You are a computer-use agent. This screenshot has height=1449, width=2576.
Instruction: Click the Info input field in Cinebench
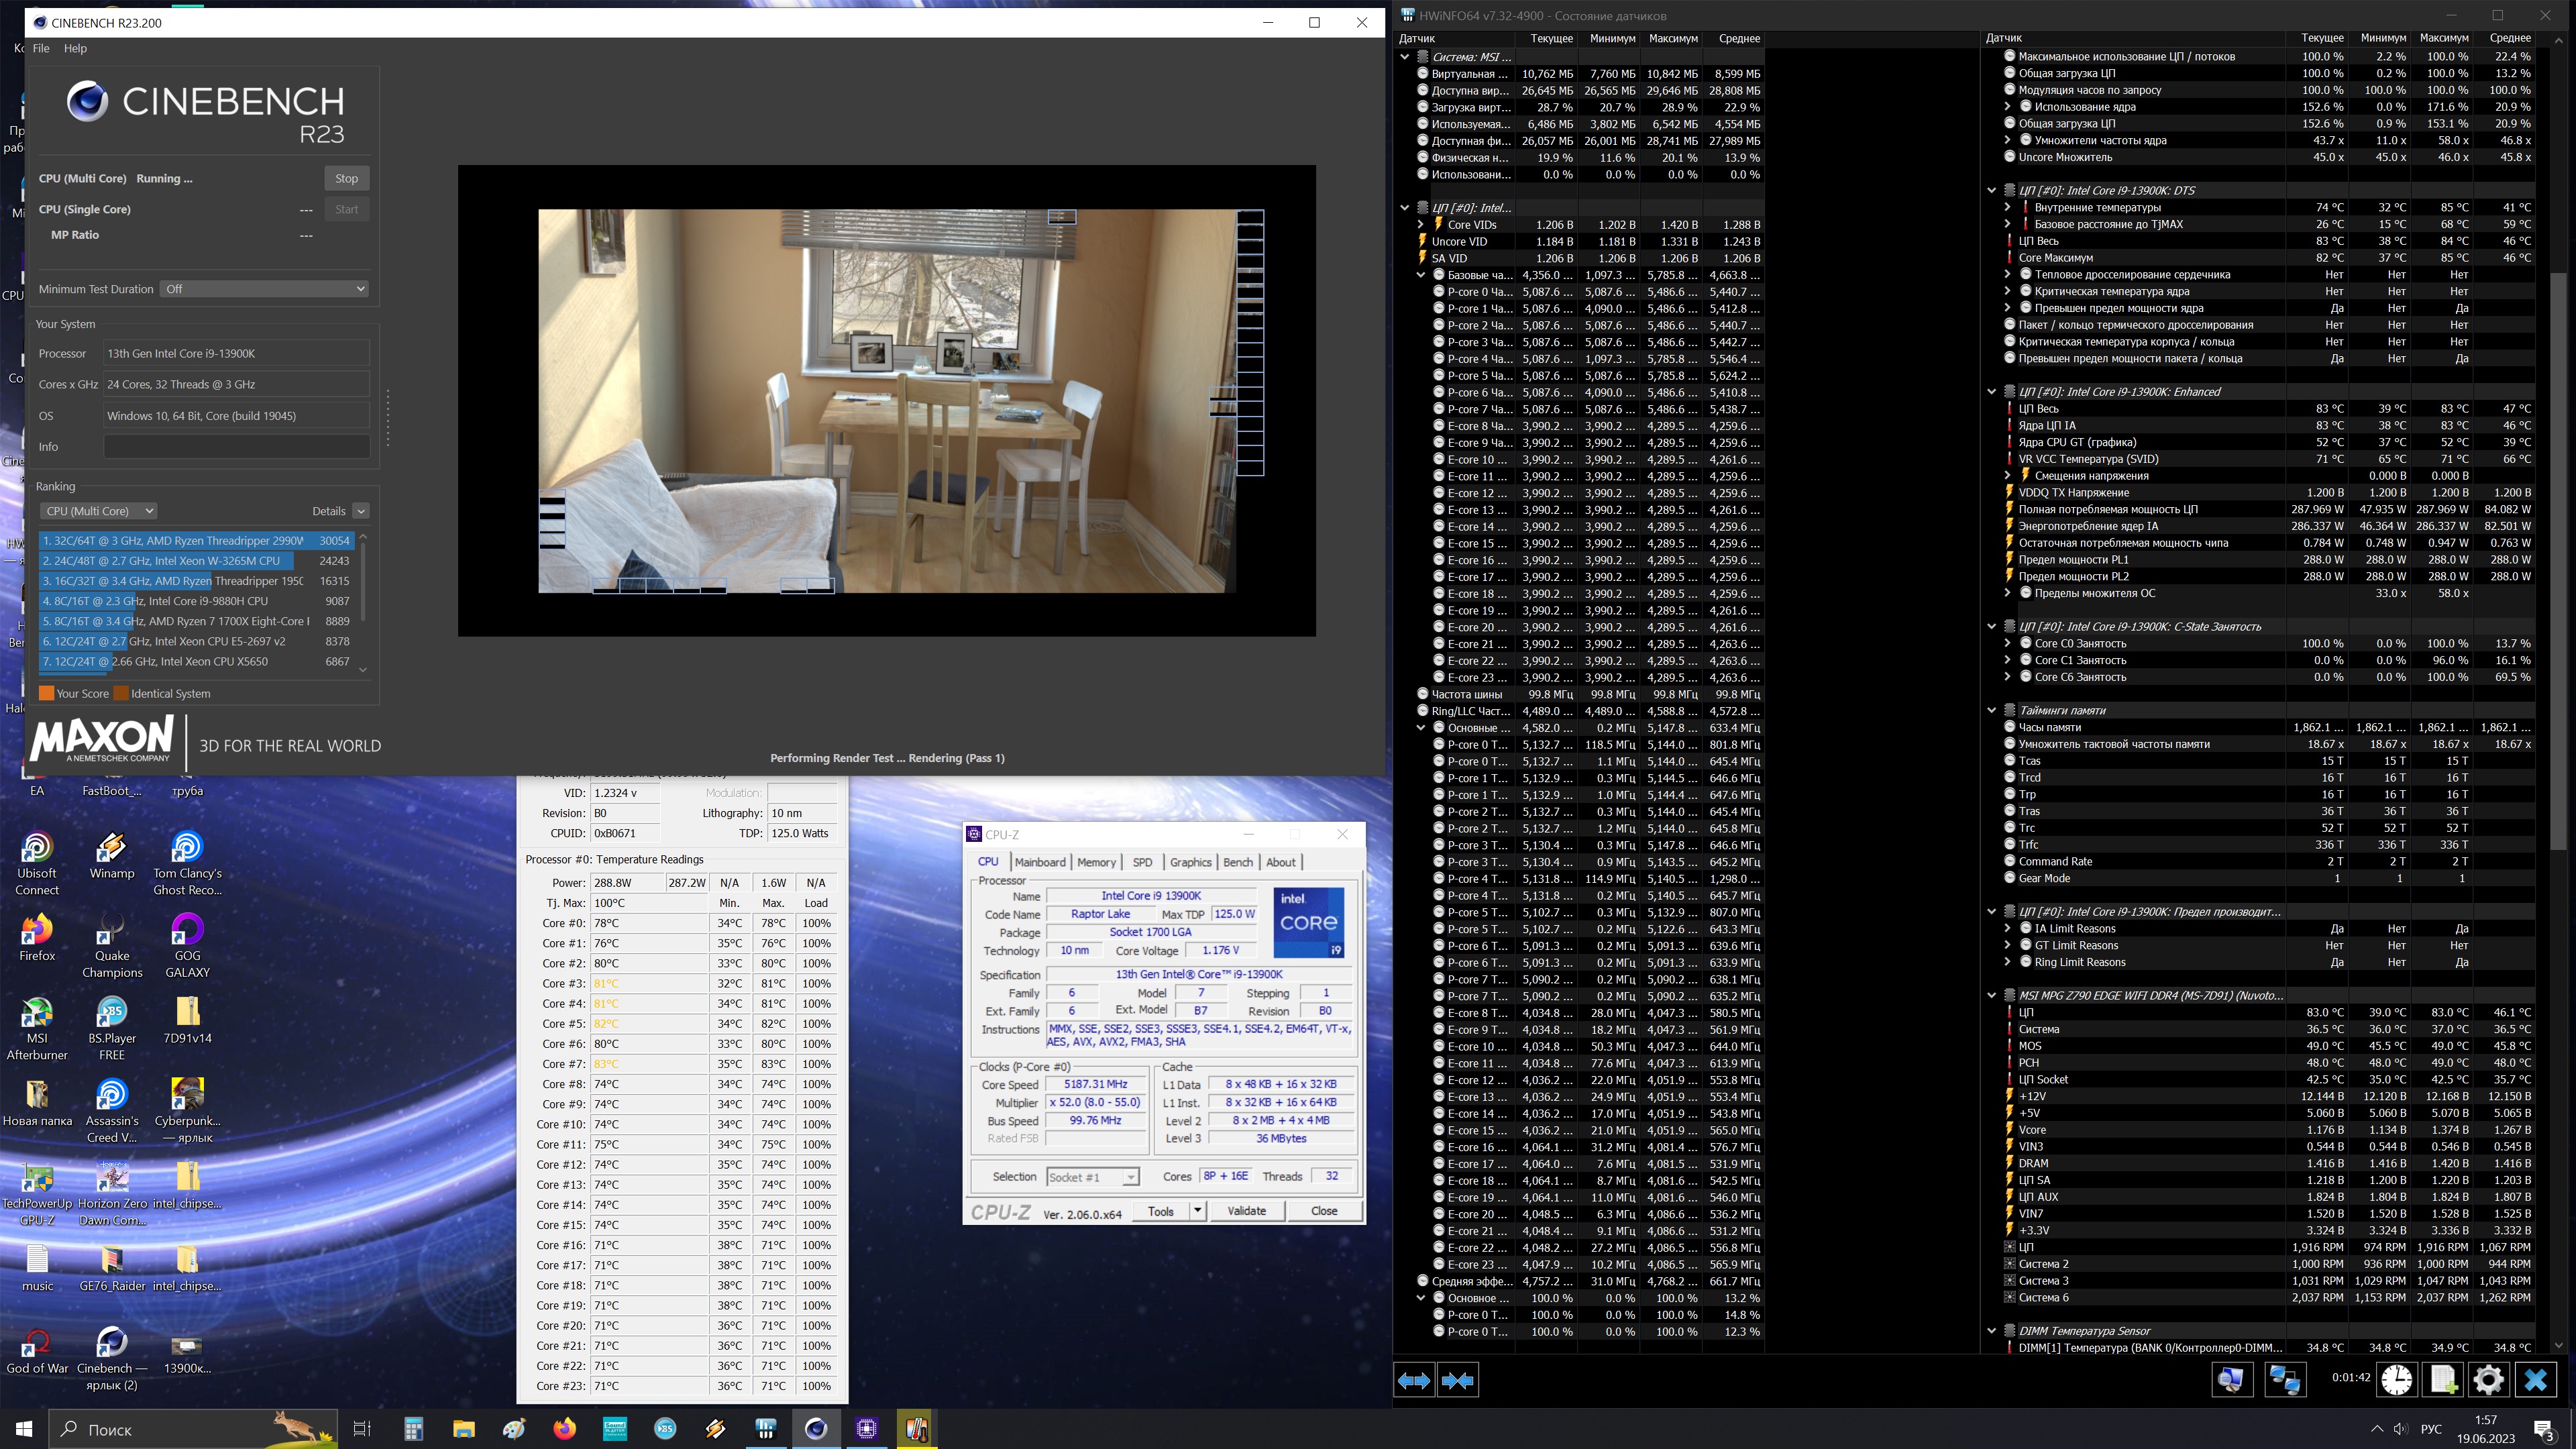(x=237, y=447)
